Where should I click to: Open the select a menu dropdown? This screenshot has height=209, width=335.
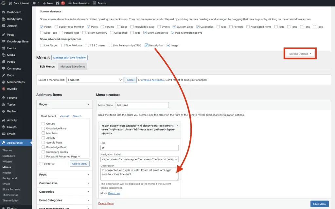click(x=95, y=80)
